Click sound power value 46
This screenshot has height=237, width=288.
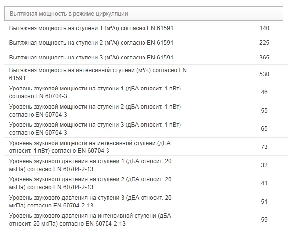pyautogui.click(x=264, y=92)
